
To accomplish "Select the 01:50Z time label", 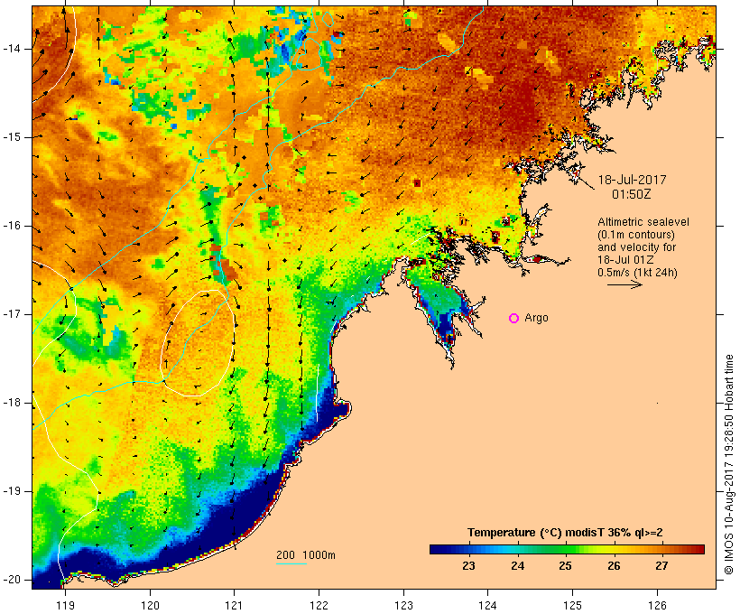I will (632, 194).
